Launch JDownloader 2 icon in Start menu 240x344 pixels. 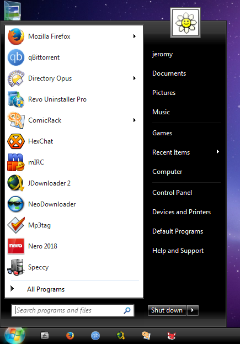16,183
